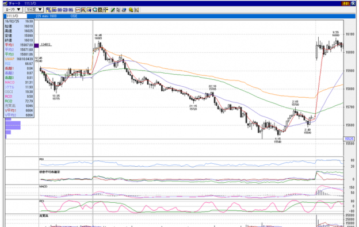359x227 pixels.
Task: Click the first chart layout toolbar icon
Action: tap(49, 10)
